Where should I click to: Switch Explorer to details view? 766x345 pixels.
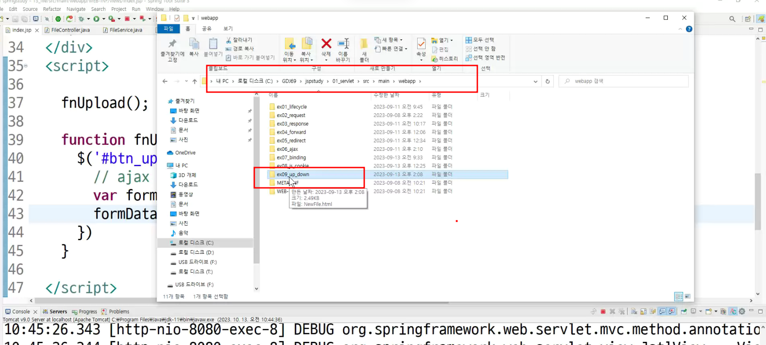click(679, 297)
